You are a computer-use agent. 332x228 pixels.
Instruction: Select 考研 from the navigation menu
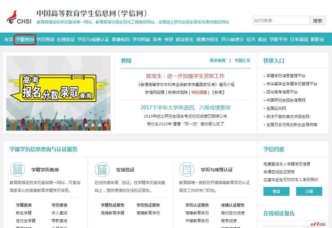[168, 39]
